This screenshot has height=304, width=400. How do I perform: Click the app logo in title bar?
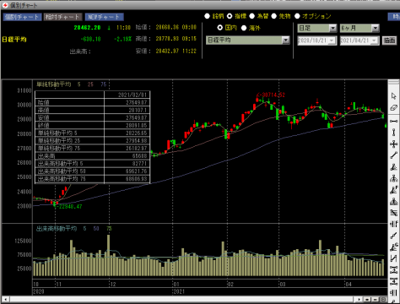[x=5, y=5]
